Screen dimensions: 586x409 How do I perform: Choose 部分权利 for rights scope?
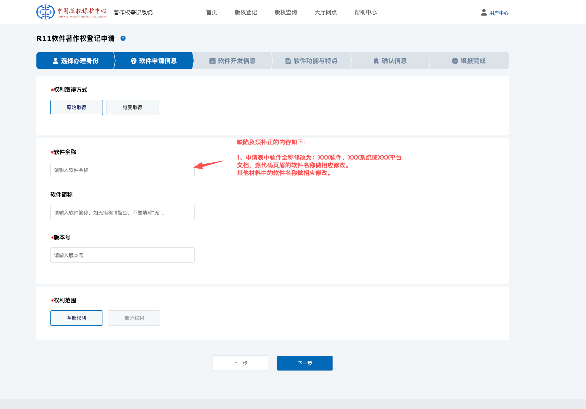(134, 318)
